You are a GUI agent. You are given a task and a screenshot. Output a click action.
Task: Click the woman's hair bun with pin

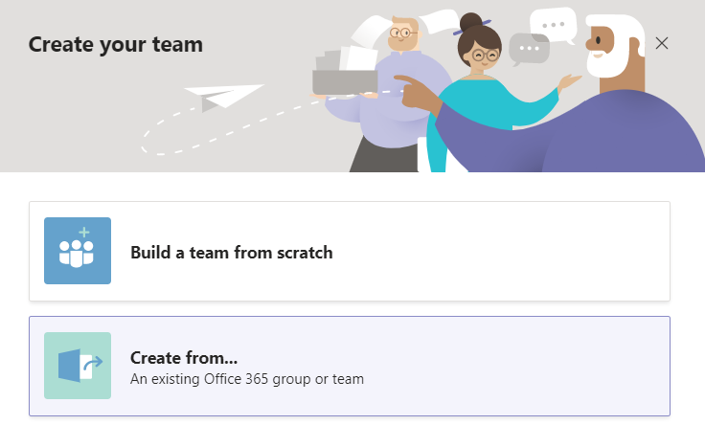[471, 22]
